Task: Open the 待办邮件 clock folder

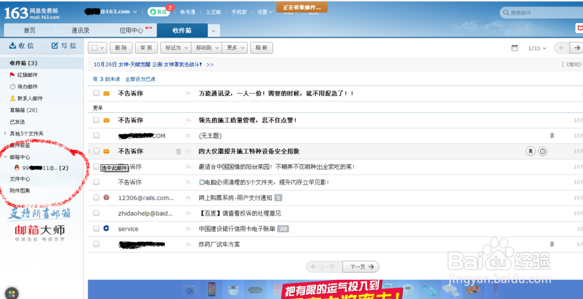Action: pos(24,87)
